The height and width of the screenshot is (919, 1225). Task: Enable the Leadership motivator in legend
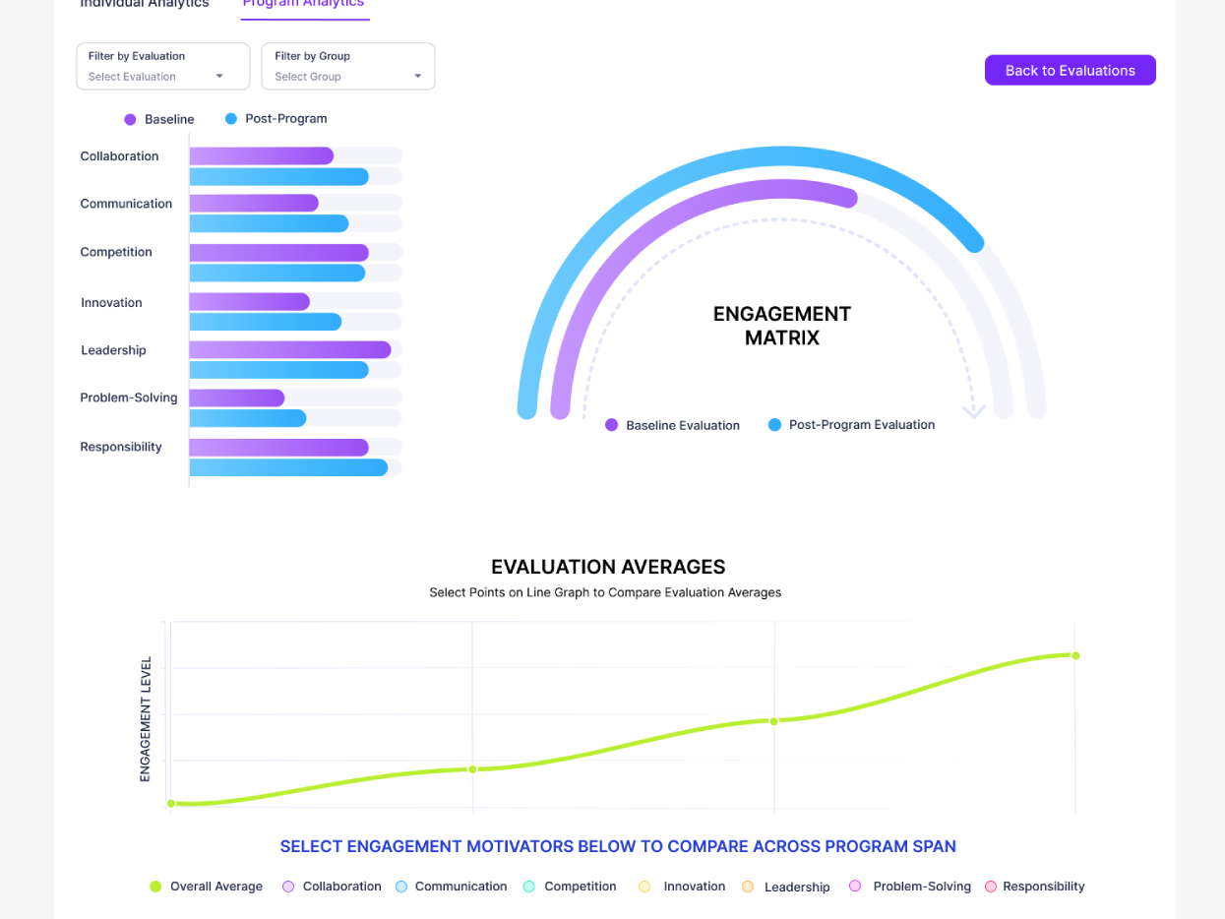pyautogui.click(x=748, y=887)
